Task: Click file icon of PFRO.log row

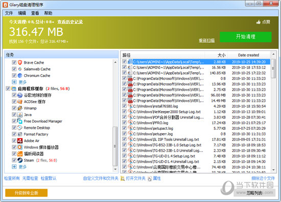Action: pos(130,123)
